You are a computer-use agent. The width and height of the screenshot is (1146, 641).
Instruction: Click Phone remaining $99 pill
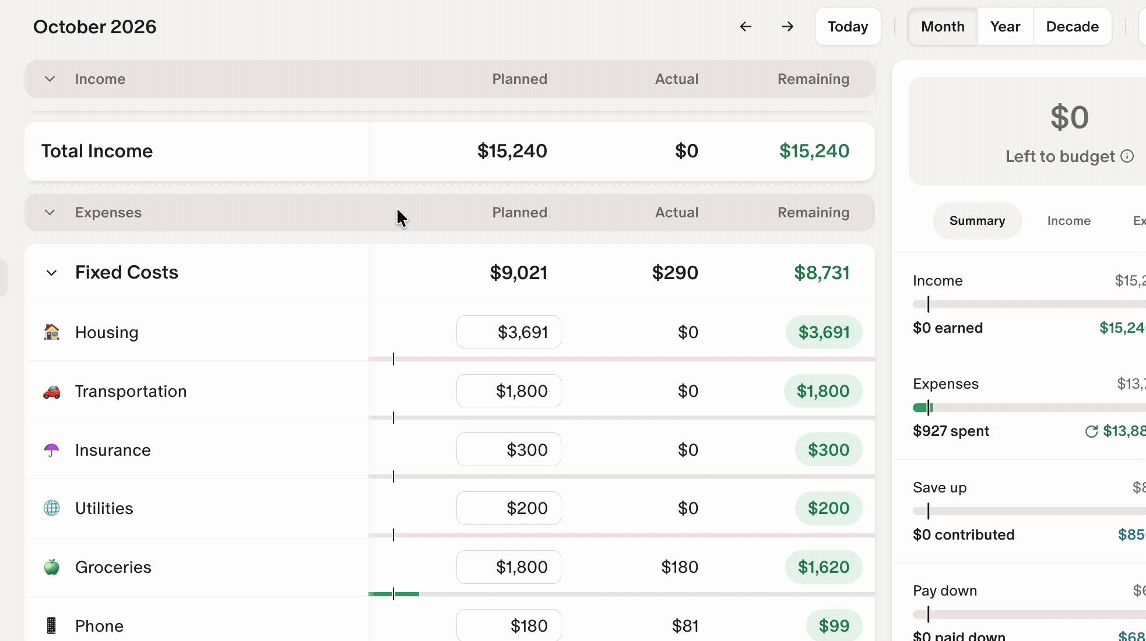(834, 626)
